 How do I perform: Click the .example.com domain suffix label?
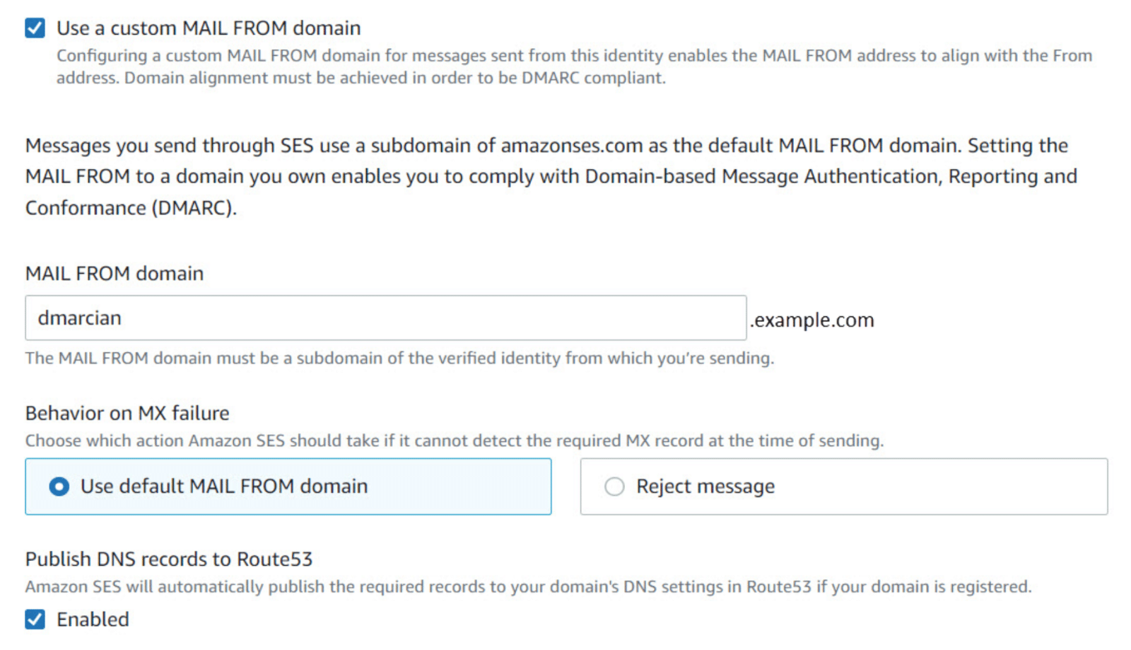click(x=812, y=320)
